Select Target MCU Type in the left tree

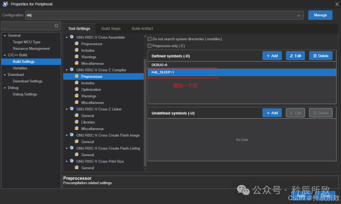coord(27,42)
